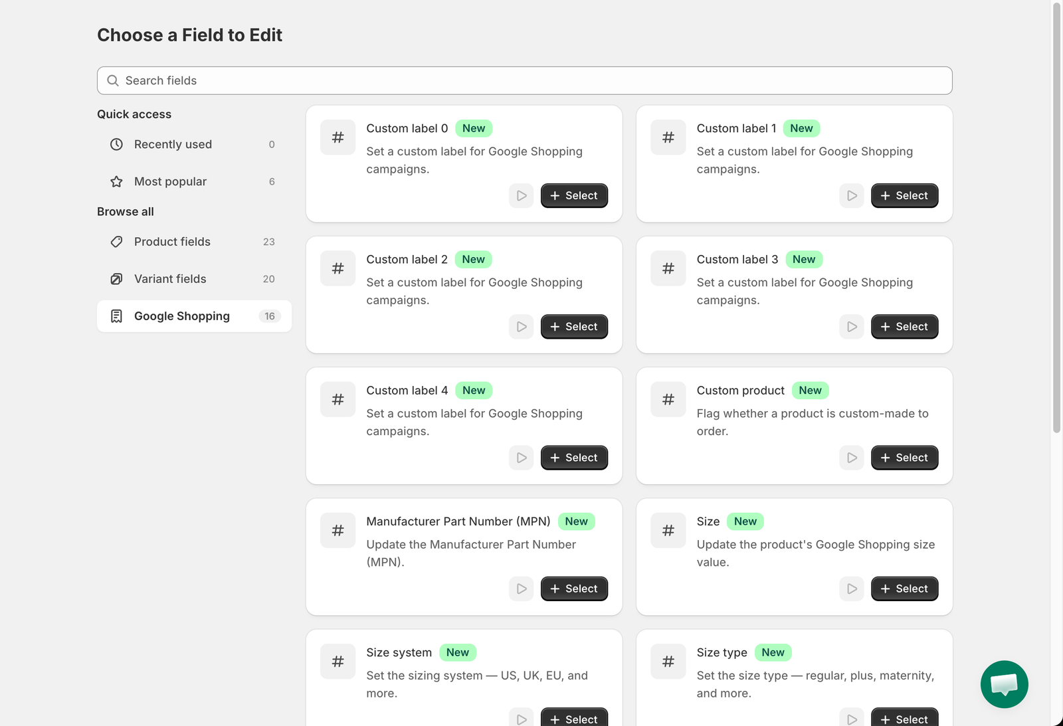Browse Variant fields category

[194, 279]
